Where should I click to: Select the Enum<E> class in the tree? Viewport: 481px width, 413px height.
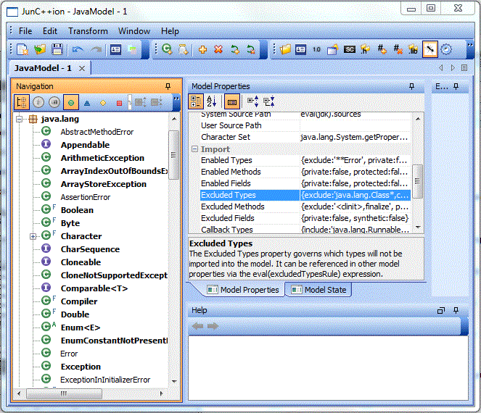point(81,328)
